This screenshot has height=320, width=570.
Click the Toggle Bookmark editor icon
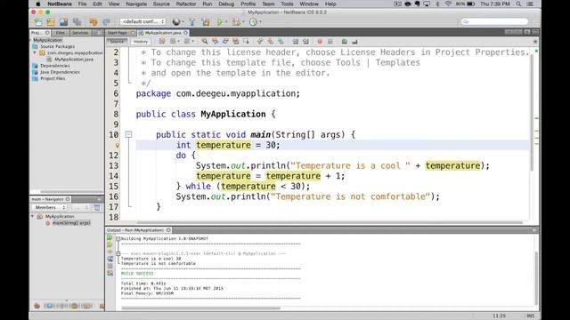pyautogui.click(x=281, y=42)
